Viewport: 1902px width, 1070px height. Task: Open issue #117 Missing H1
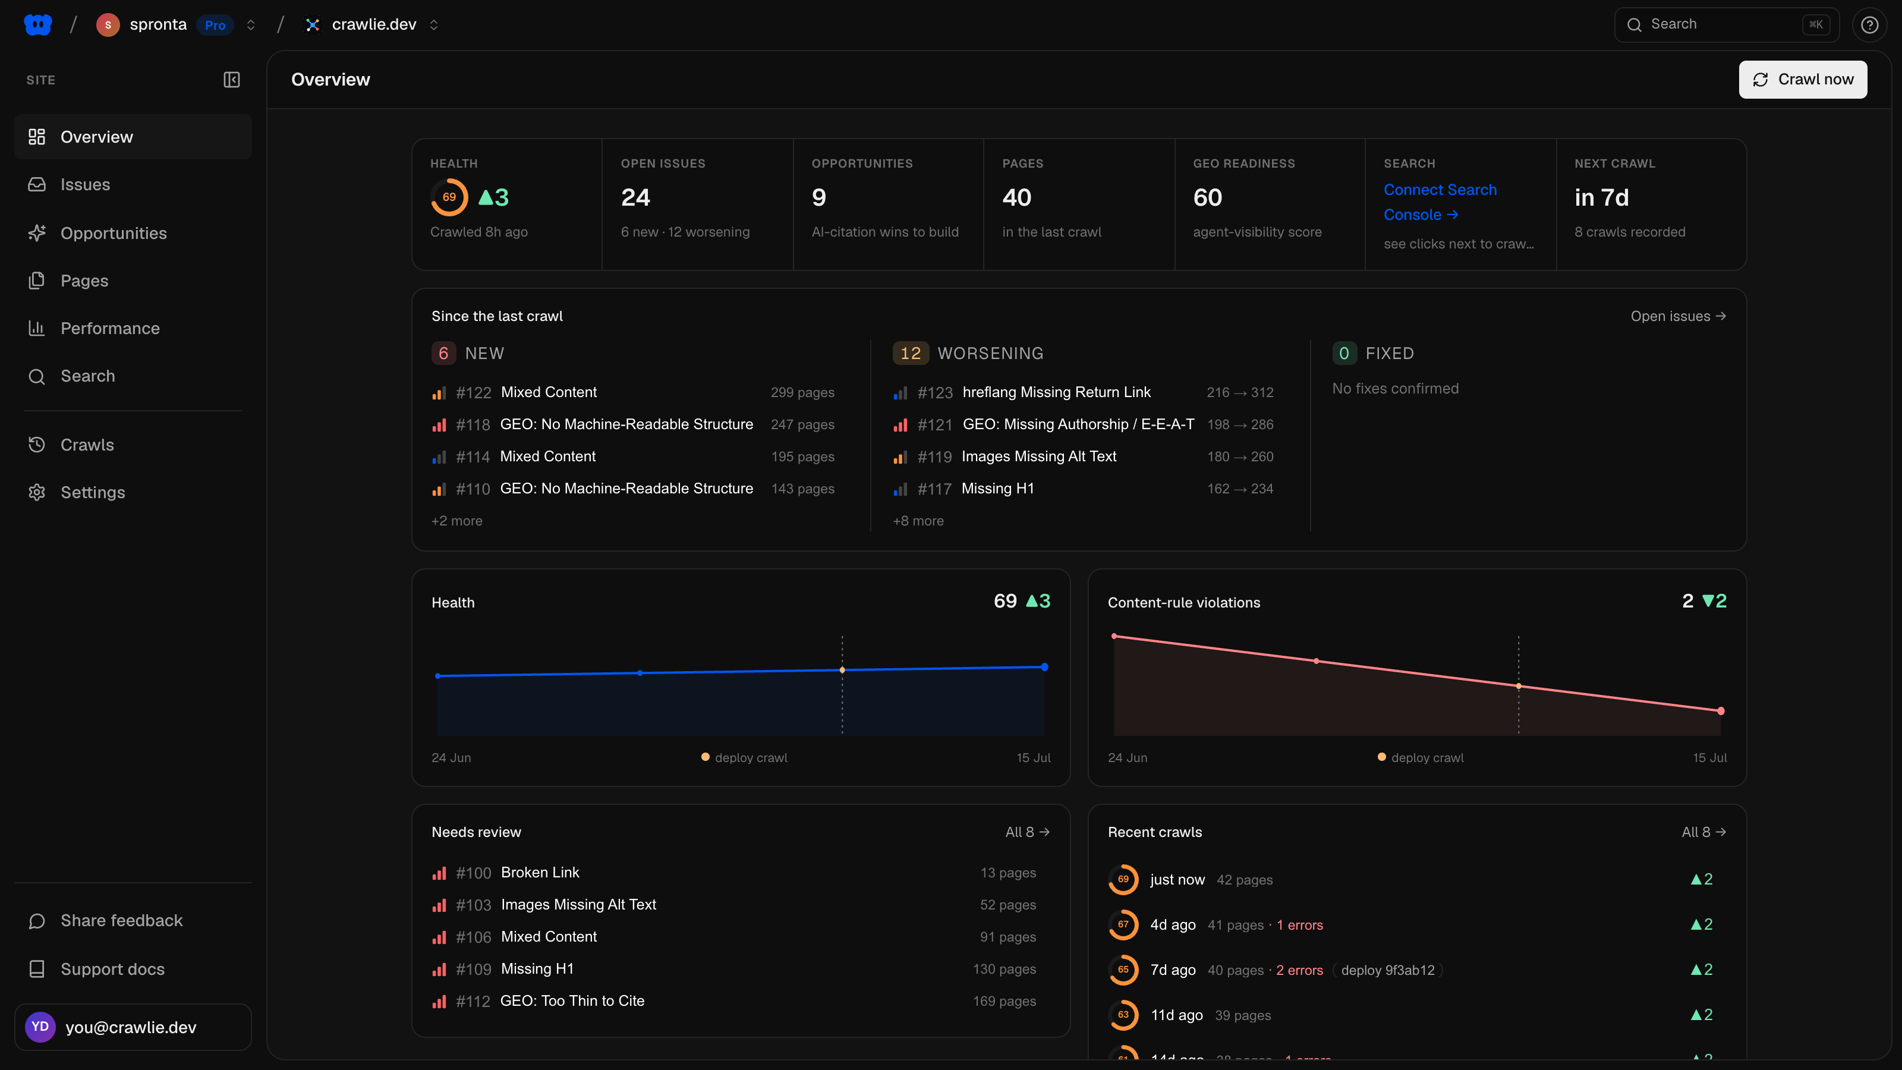point(1083,489)
